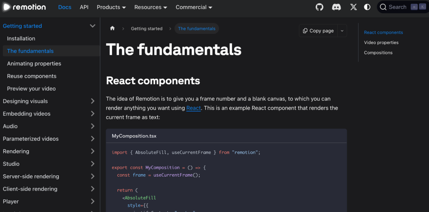Image resolution: width=429 pixels, height=212 pixels.
Task: Collapse the Getting started sidebar section
Action: (x=93, y=26)
